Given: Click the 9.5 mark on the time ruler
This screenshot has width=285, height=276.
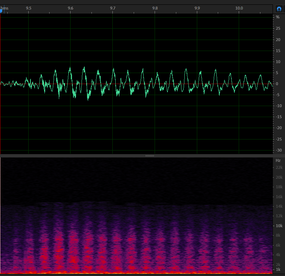Looking at the screenshot, I should (x=29, y=8).
